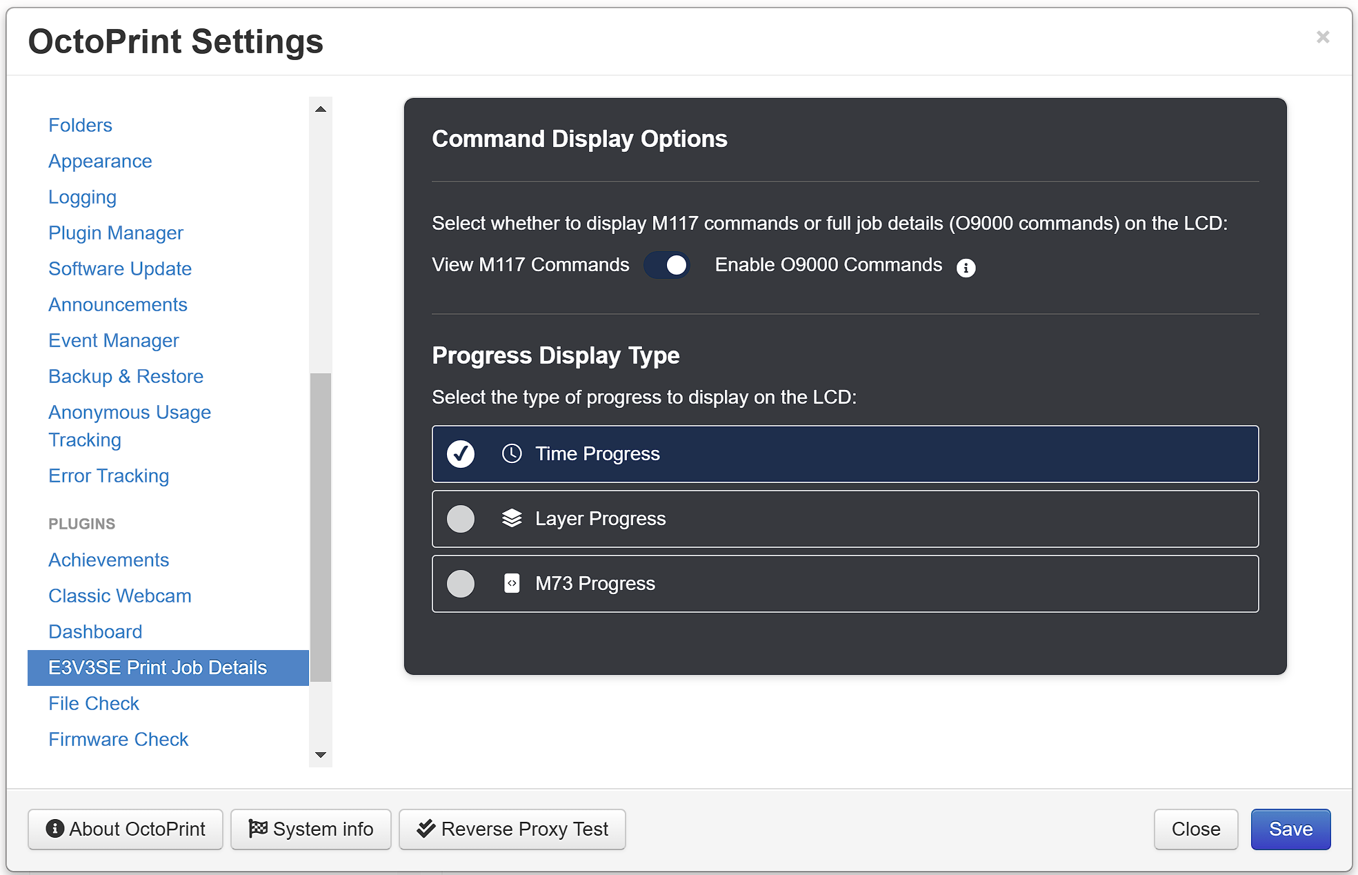This screenshot has height=875, width=1358.
Task: Open Firmware Check plugin settings
Action: click(x=119, y=739)
